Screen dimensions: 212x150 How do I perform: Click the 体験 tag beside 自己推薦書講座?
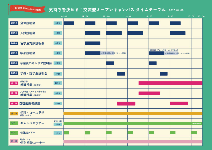point(14,104)
